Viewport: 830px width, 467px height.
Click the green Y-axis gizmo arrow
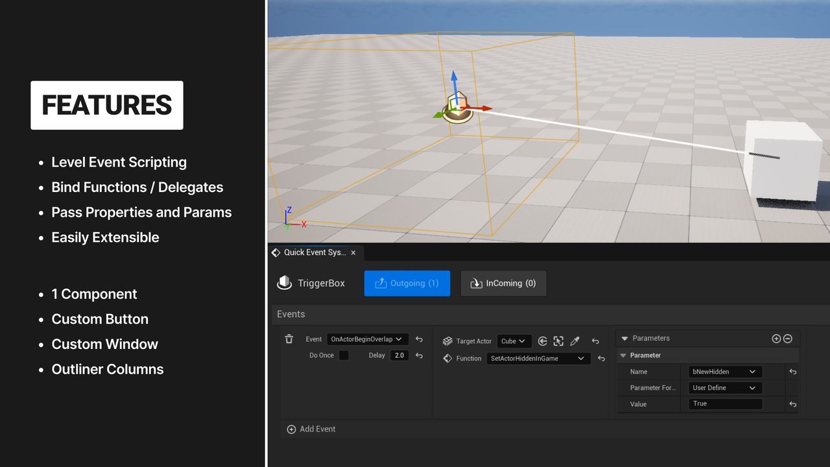tap(440, 115)
